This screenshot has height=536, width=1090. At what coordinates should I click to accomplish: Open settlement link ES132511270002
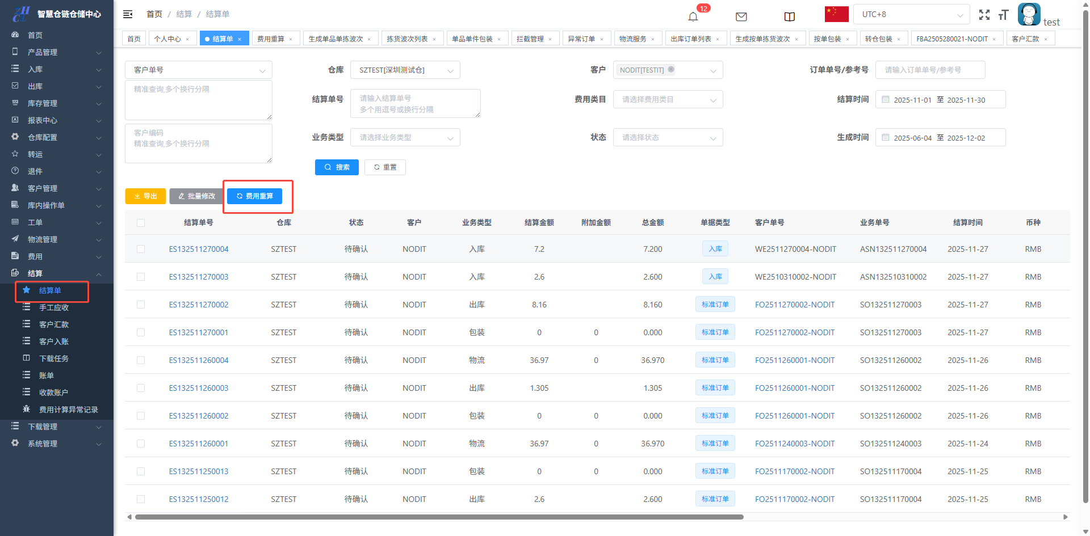[199, 305]
